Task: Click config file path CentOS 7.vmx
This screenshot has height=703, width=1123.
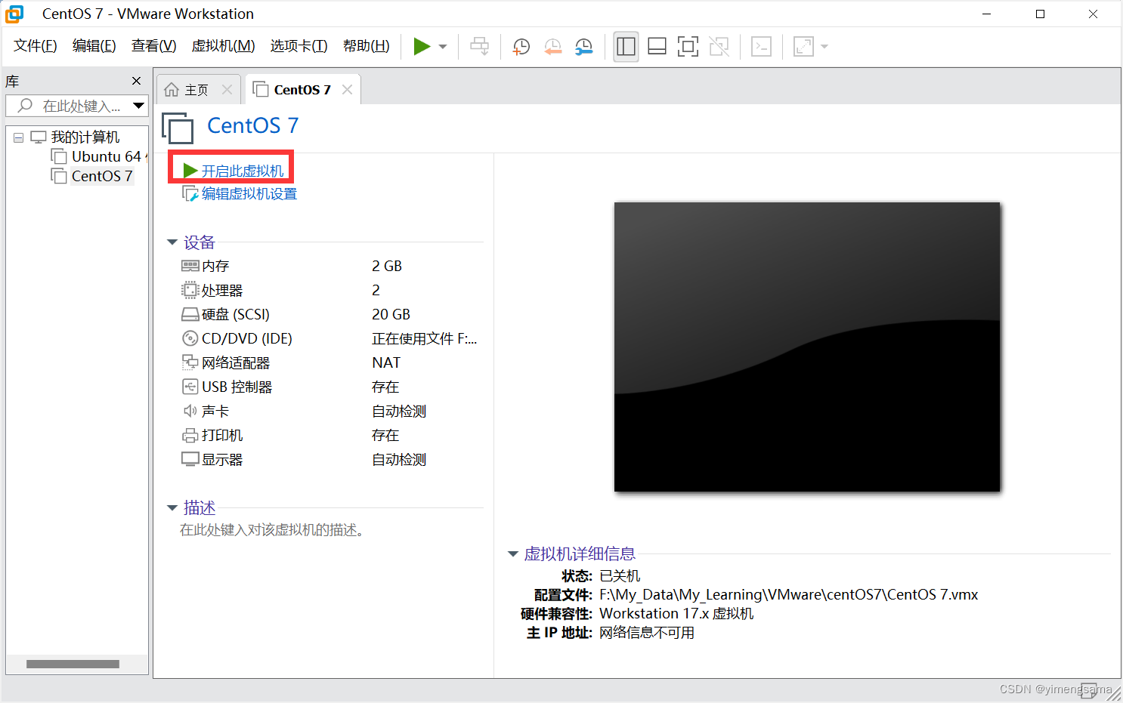Action: click(789, 594)
